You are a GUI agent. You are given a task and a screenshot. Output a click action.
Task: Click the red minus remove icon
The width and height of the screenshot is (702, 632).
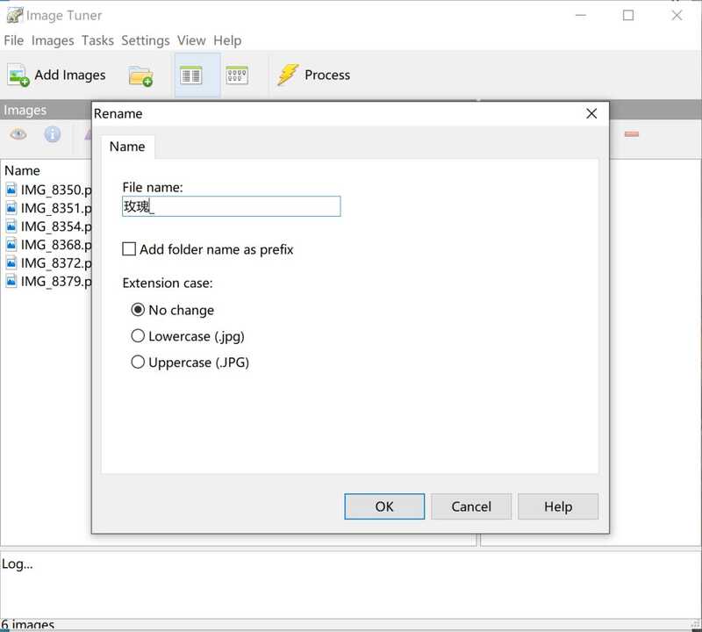pyautogui.click(x=631, y=134)
